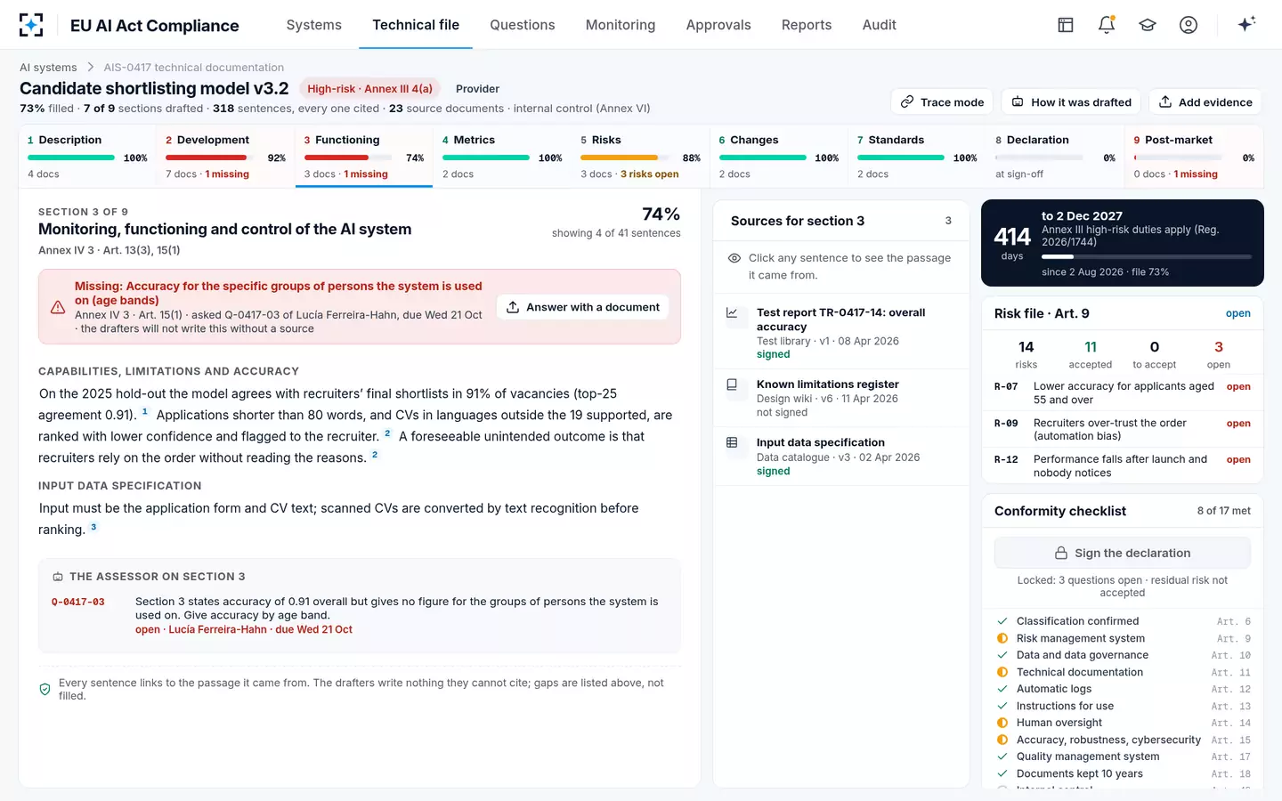Viewport: 1282px width, 801px height.
Task: Open question Q-0417-03 link
Action: (x=78, y=603)
